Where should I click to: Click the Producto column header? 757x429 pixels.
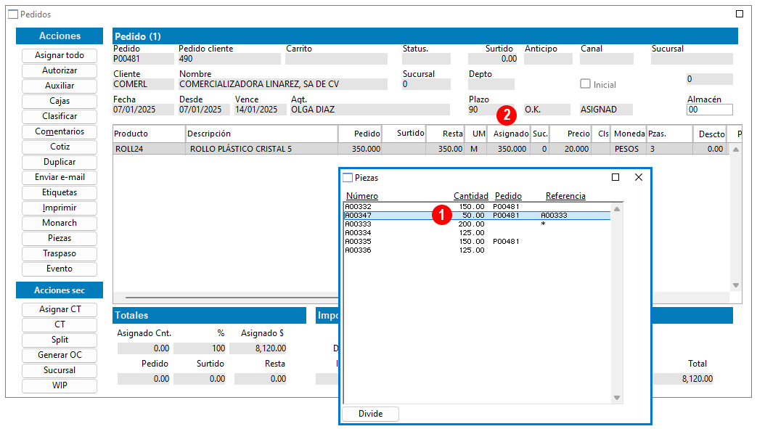150,134
